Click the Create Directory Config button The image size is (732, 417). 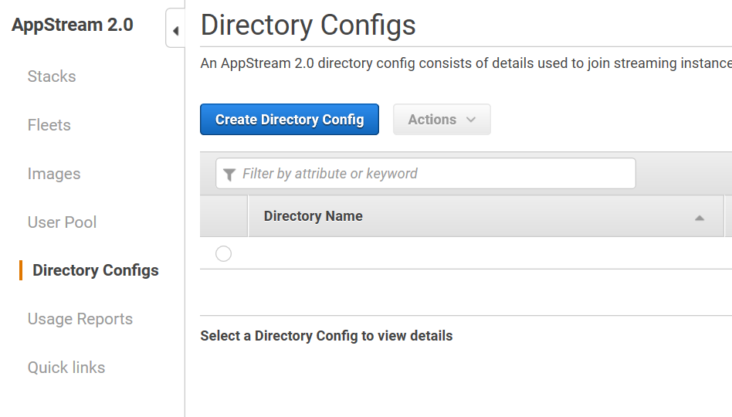[x=290, y=120]
